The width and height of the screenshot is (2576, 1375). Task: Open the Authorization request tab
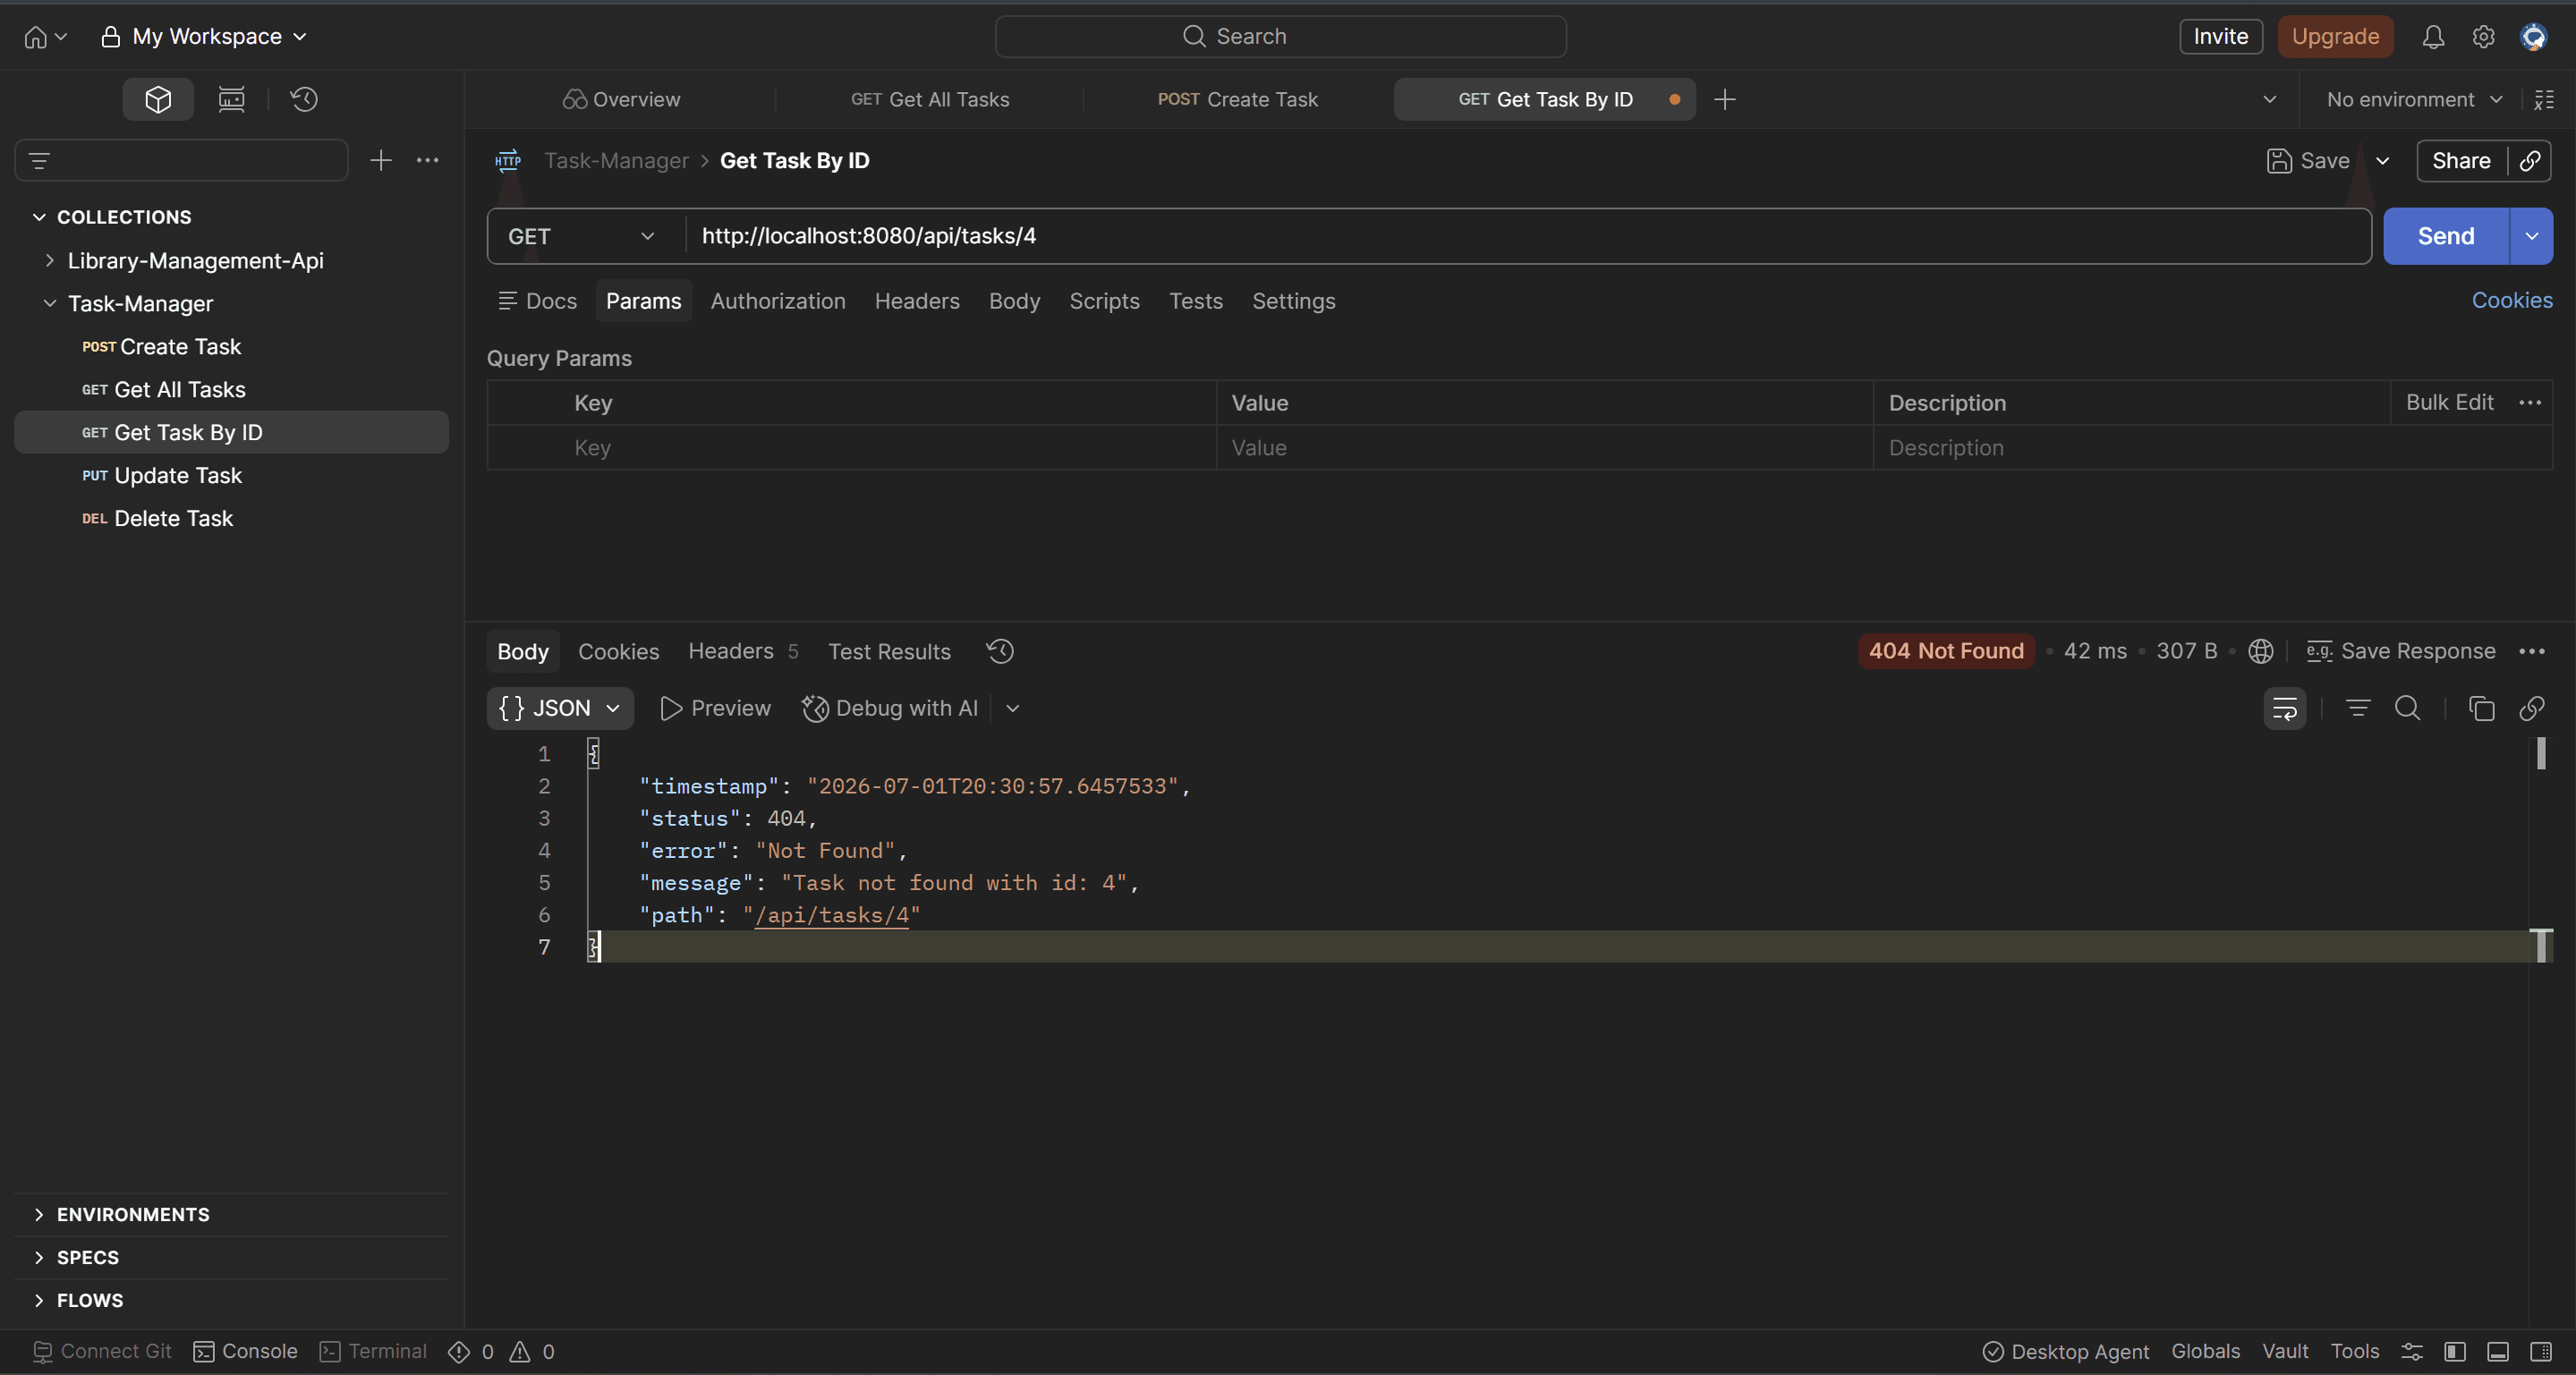[x=778, y=301]
